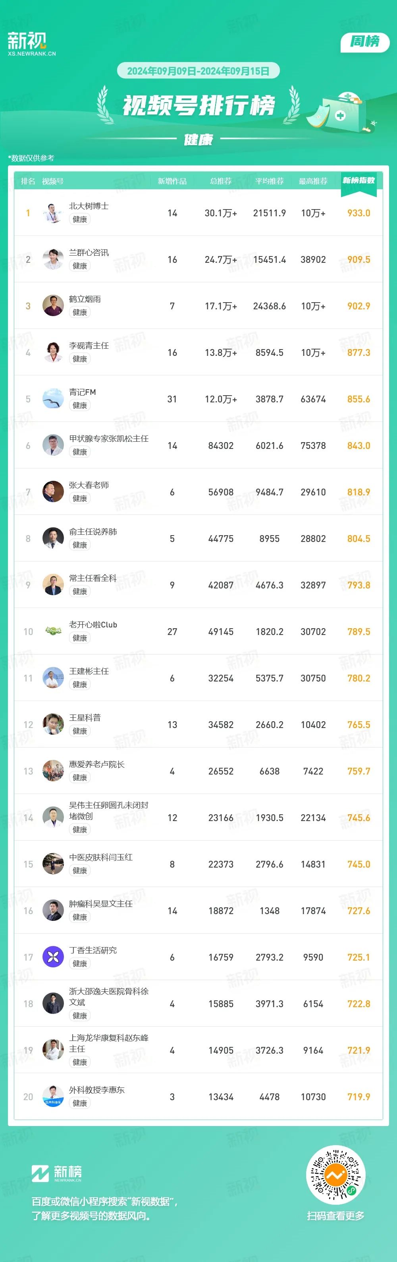Open 甲状腺专家张凯松主任 account link
This screenshot has width=397, height=1262.
click(x=108, y=439)
